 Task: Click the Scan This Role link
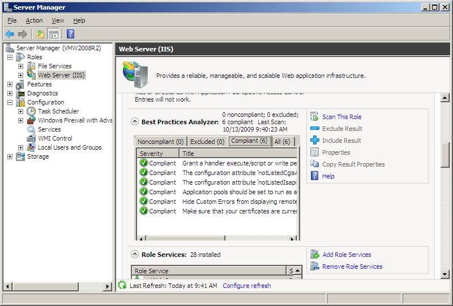[x=342, y=117]
